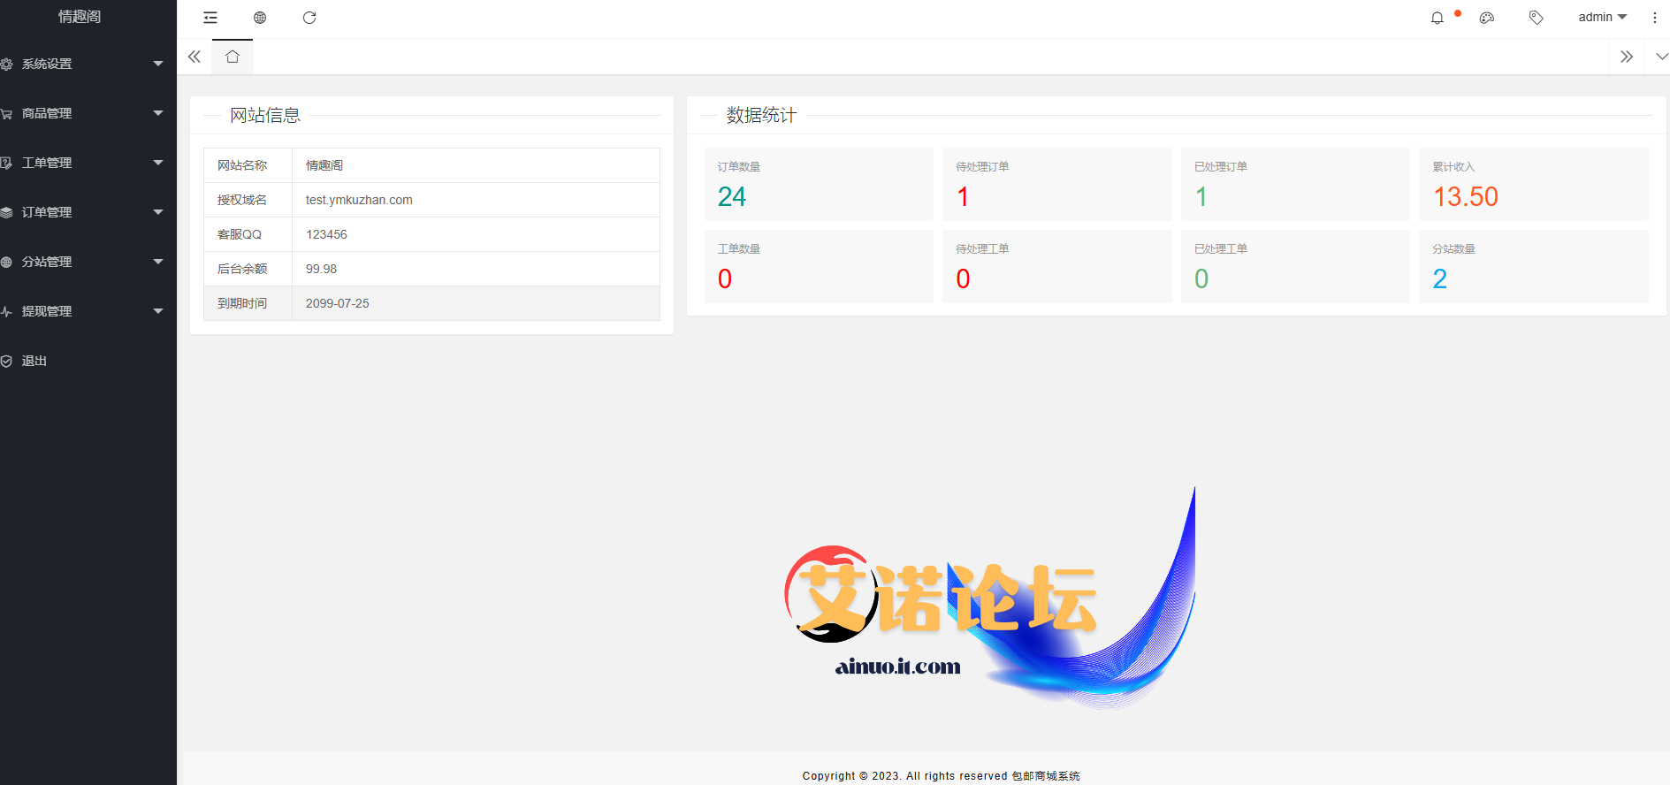The image size is (1670, 785).
Task: Click the 情趣阁 site title in the sidebar
Action: pos(80,17)
